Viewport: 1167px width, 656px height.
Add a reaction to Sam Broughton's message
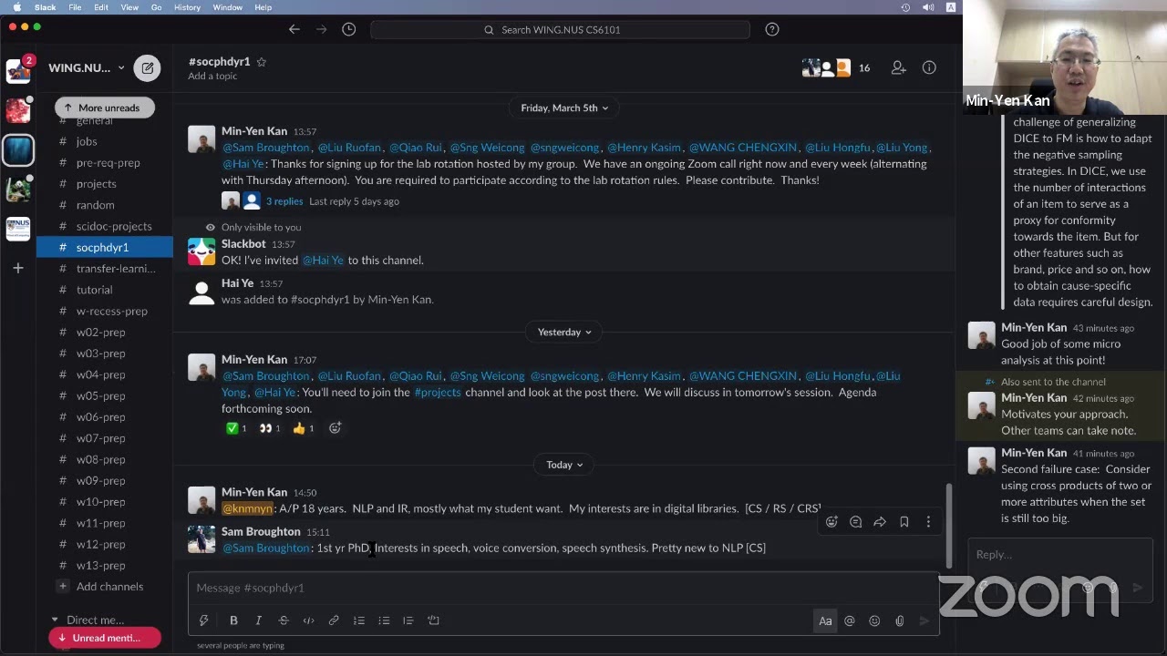[x=831, y=522]
